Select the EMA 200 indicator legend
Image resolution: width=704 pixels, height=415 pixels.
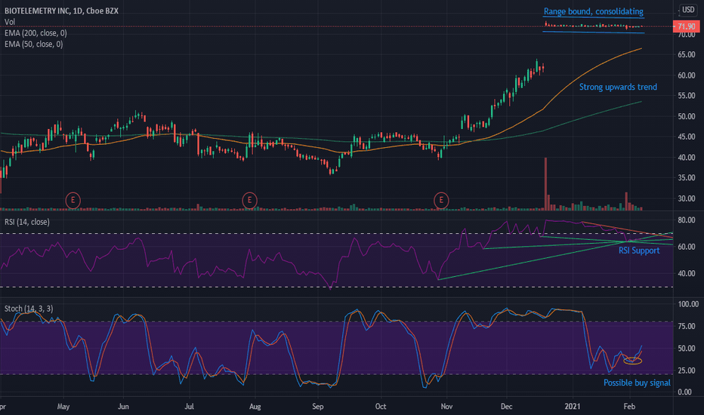tap(36, 32)
